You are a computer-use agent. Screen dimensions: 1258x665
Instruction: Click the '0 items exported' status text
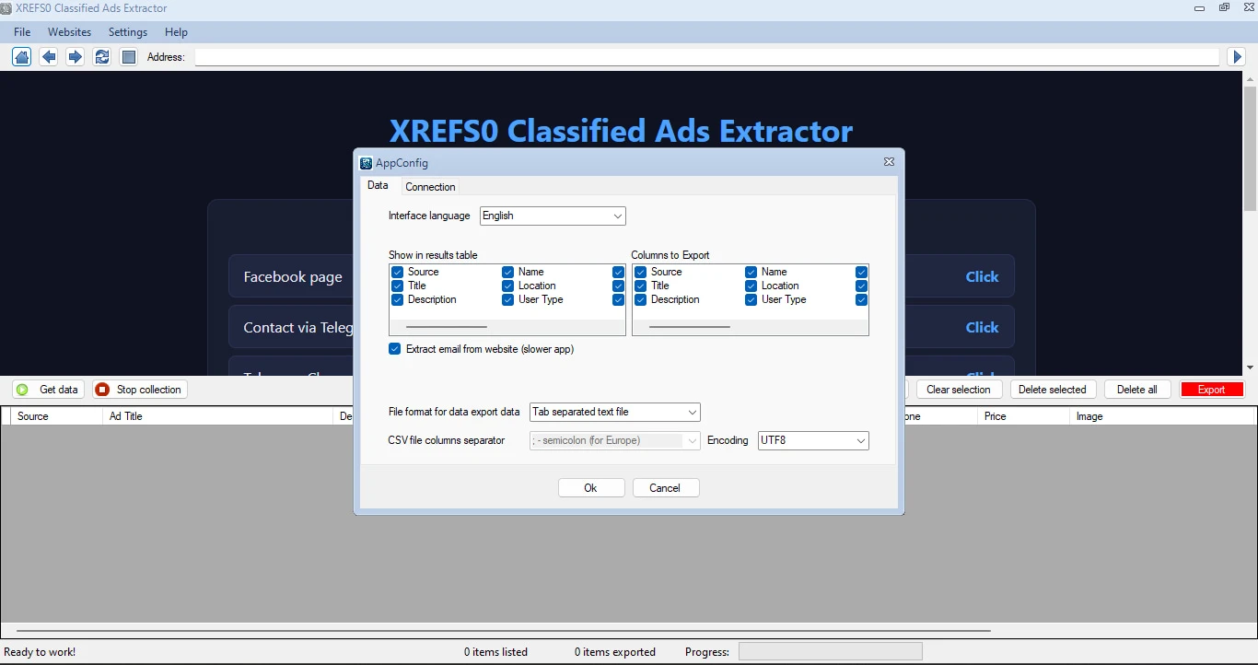click(x=615, y=652)
